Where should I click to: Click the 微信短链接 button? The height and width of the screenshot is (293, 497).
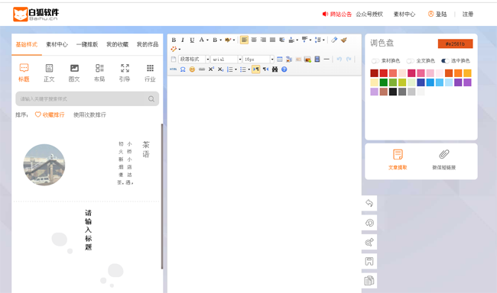pos(443,159)
